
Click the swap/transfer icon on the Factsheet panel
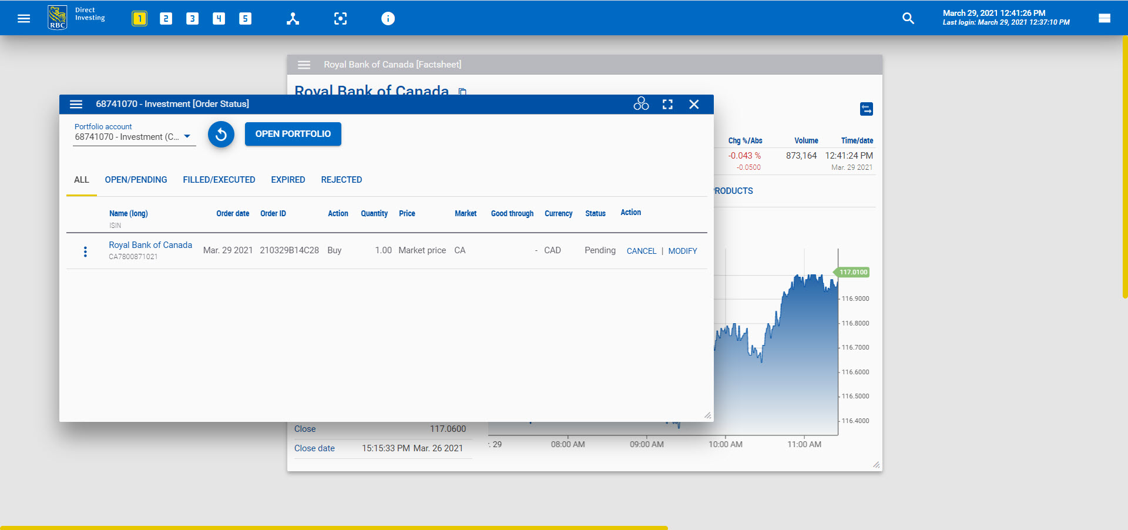coord(866,109)
